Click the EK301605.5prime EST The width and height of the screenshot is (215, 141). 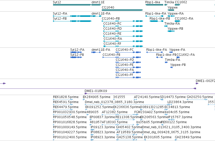tap(145, 140)
